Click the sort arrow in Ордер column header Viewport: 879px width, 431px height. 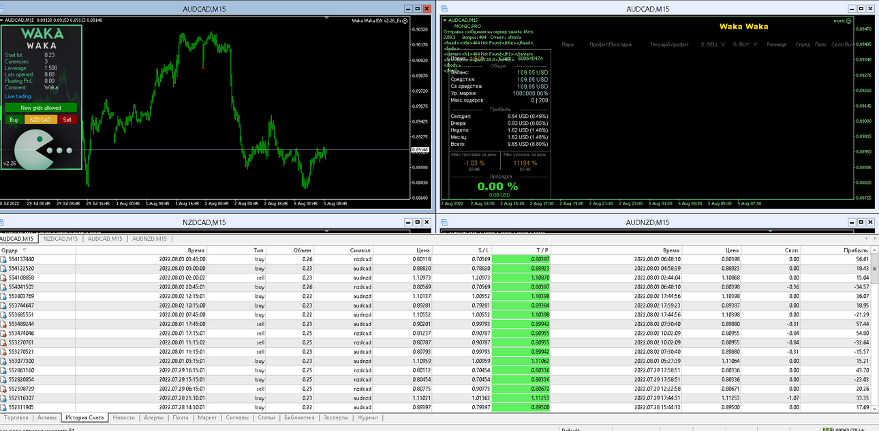coord(25,250)
